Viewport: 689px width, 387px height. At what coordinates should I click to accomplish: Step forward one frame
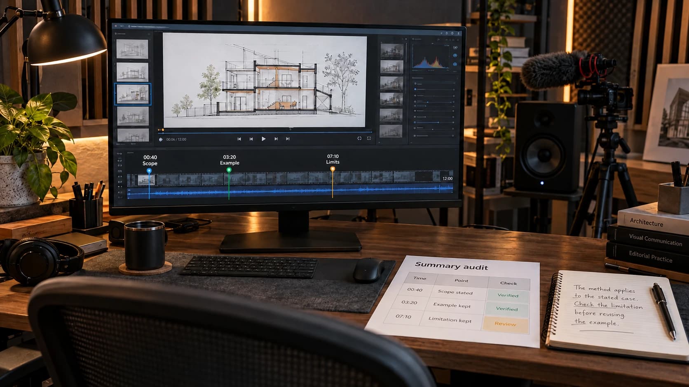coord(276,139)
